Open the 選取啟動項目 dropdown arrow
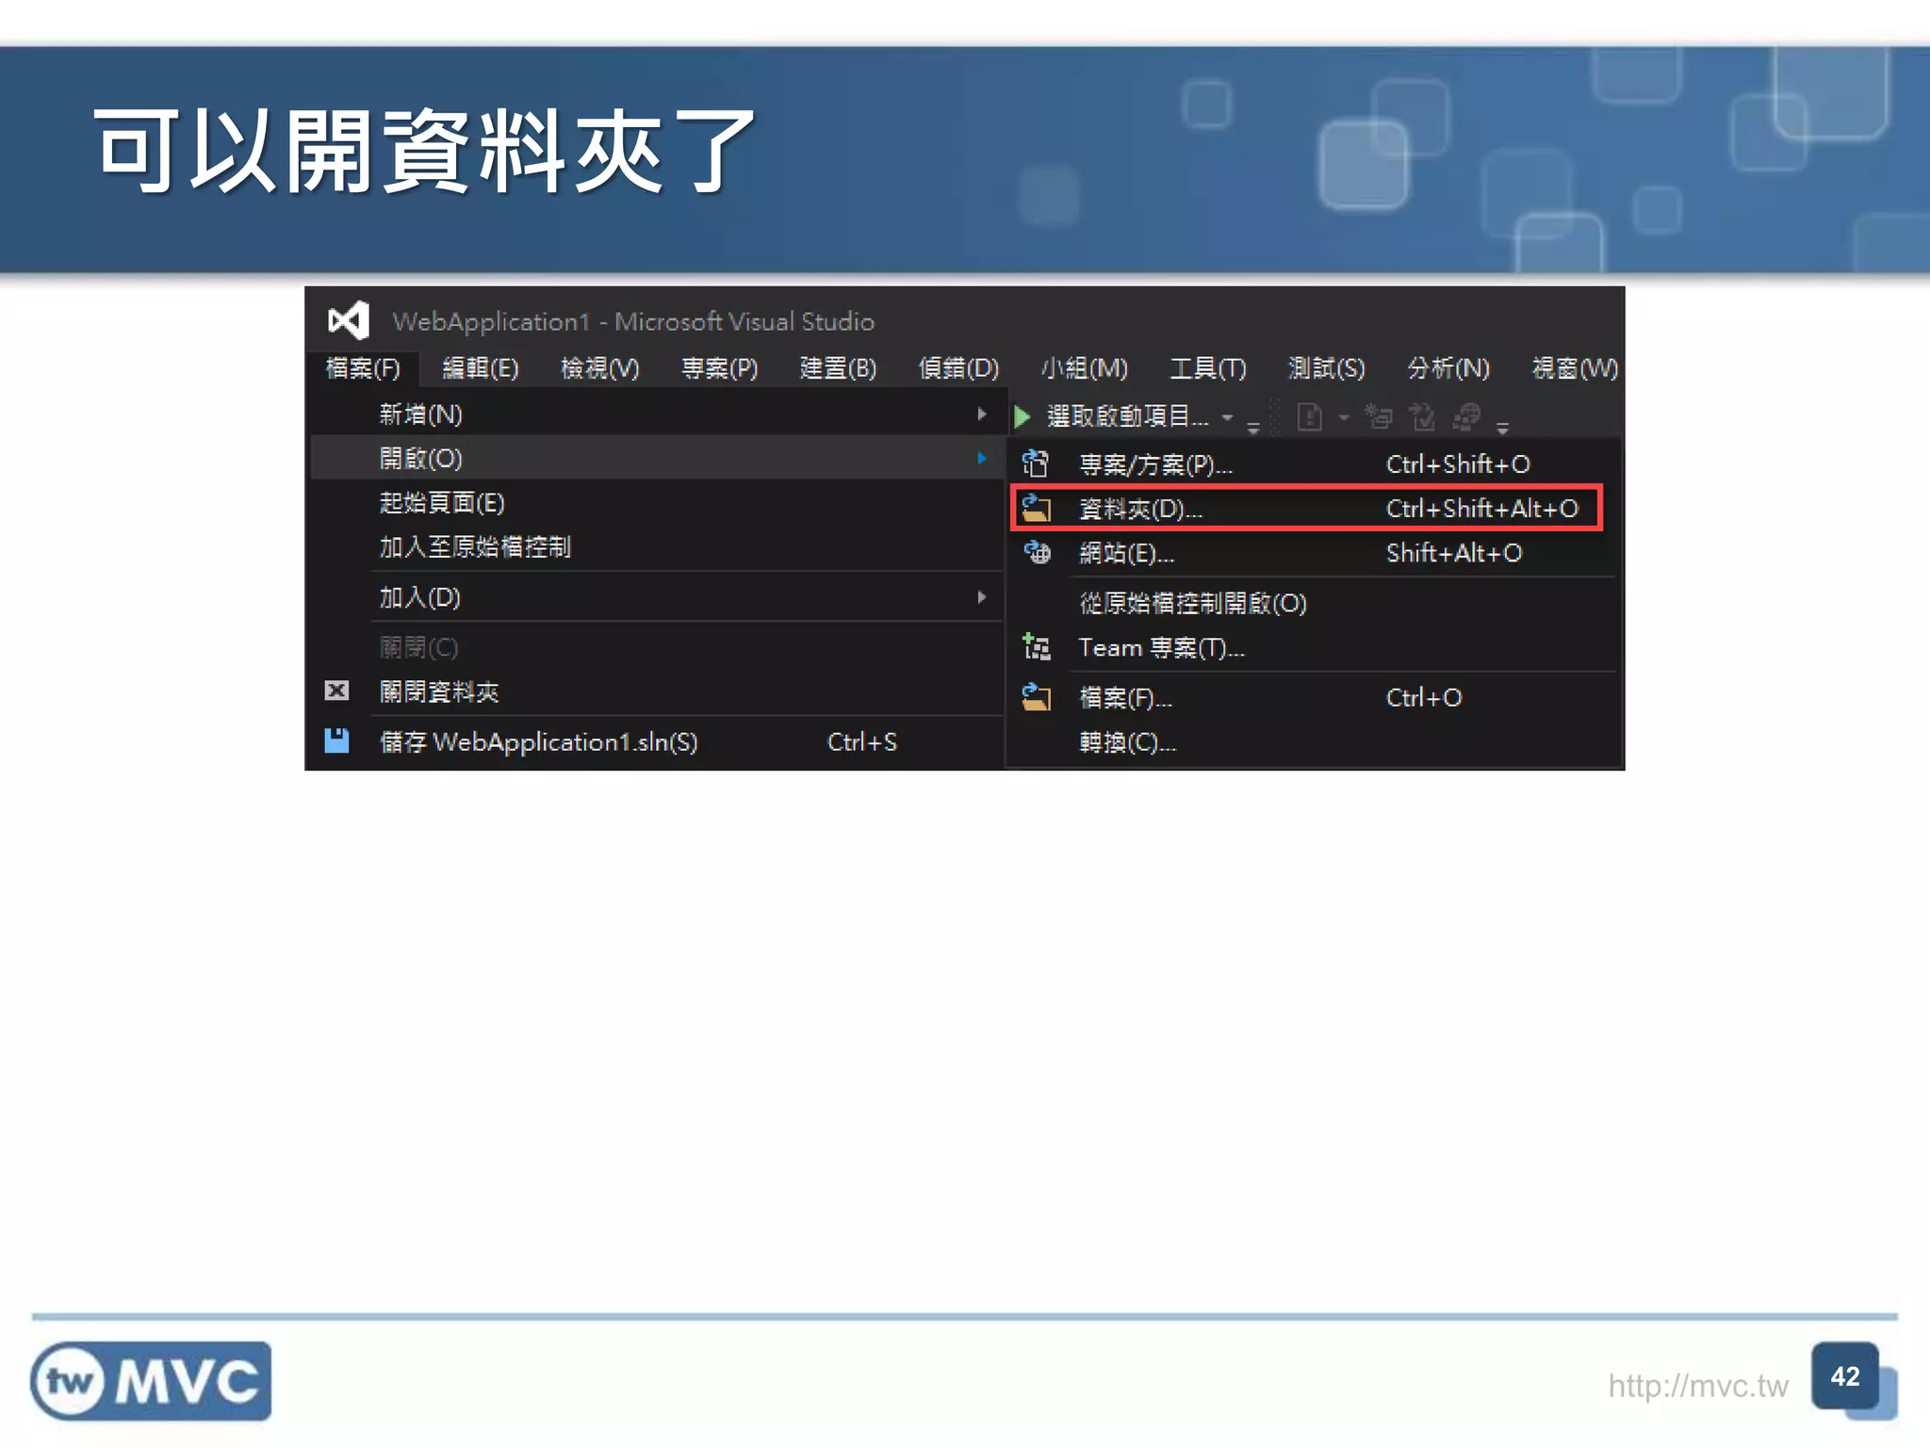This screenshot has width=1930, height=1447. point(1227,417)
